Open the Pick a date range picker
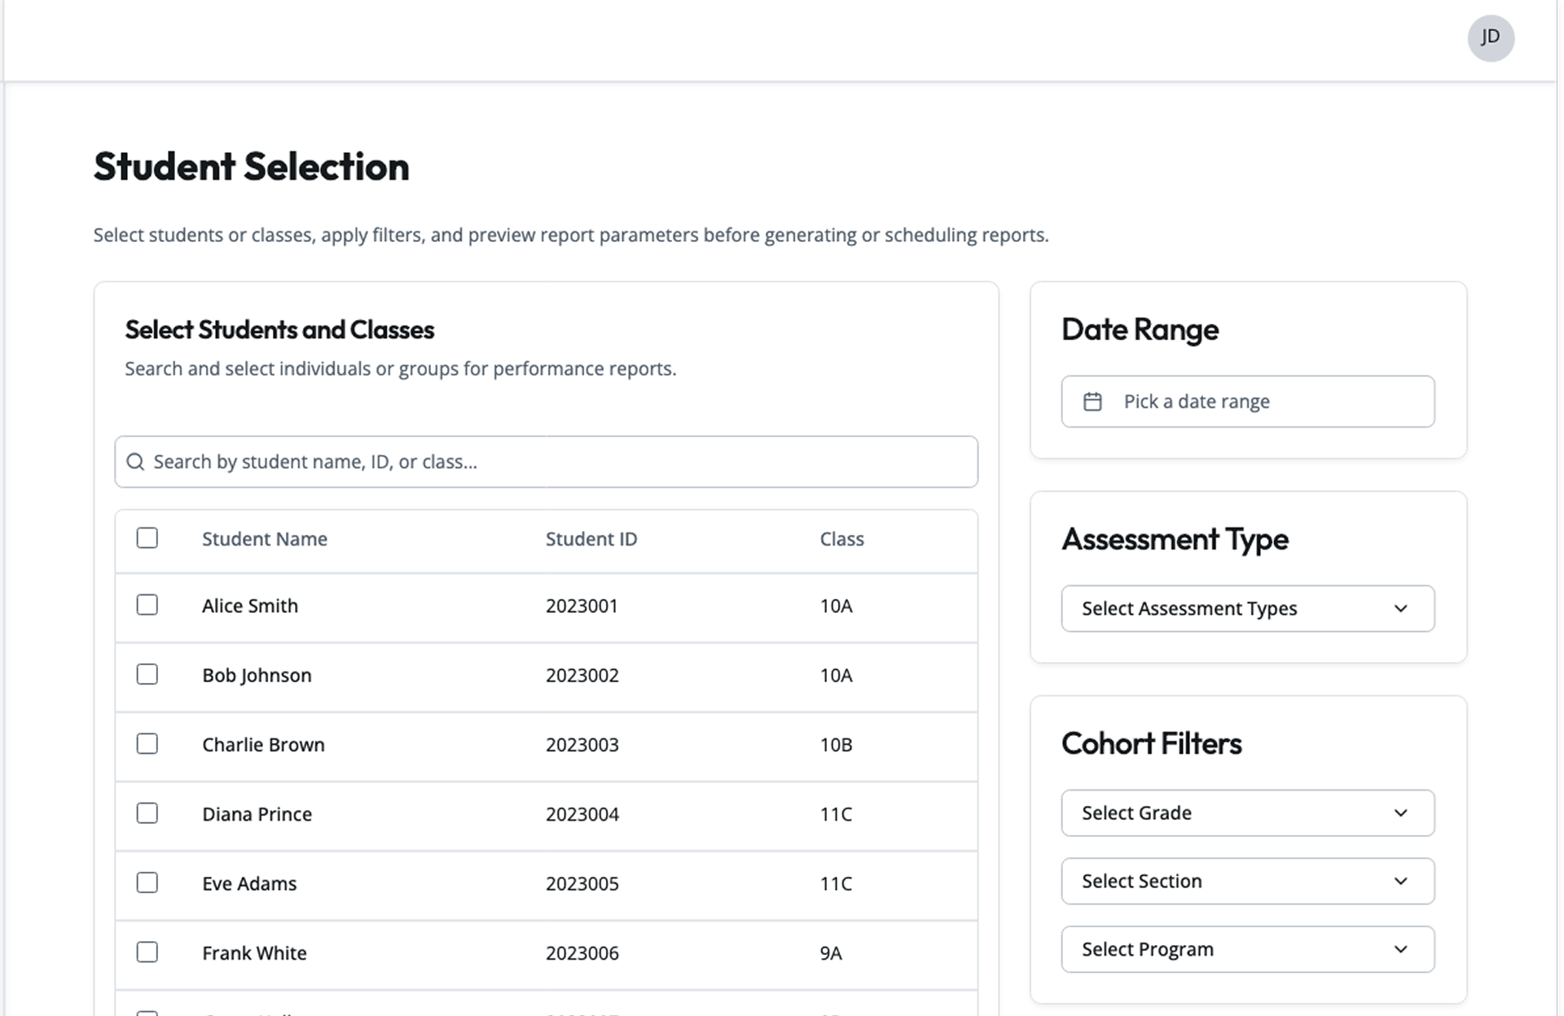 tap(1246, 401)
